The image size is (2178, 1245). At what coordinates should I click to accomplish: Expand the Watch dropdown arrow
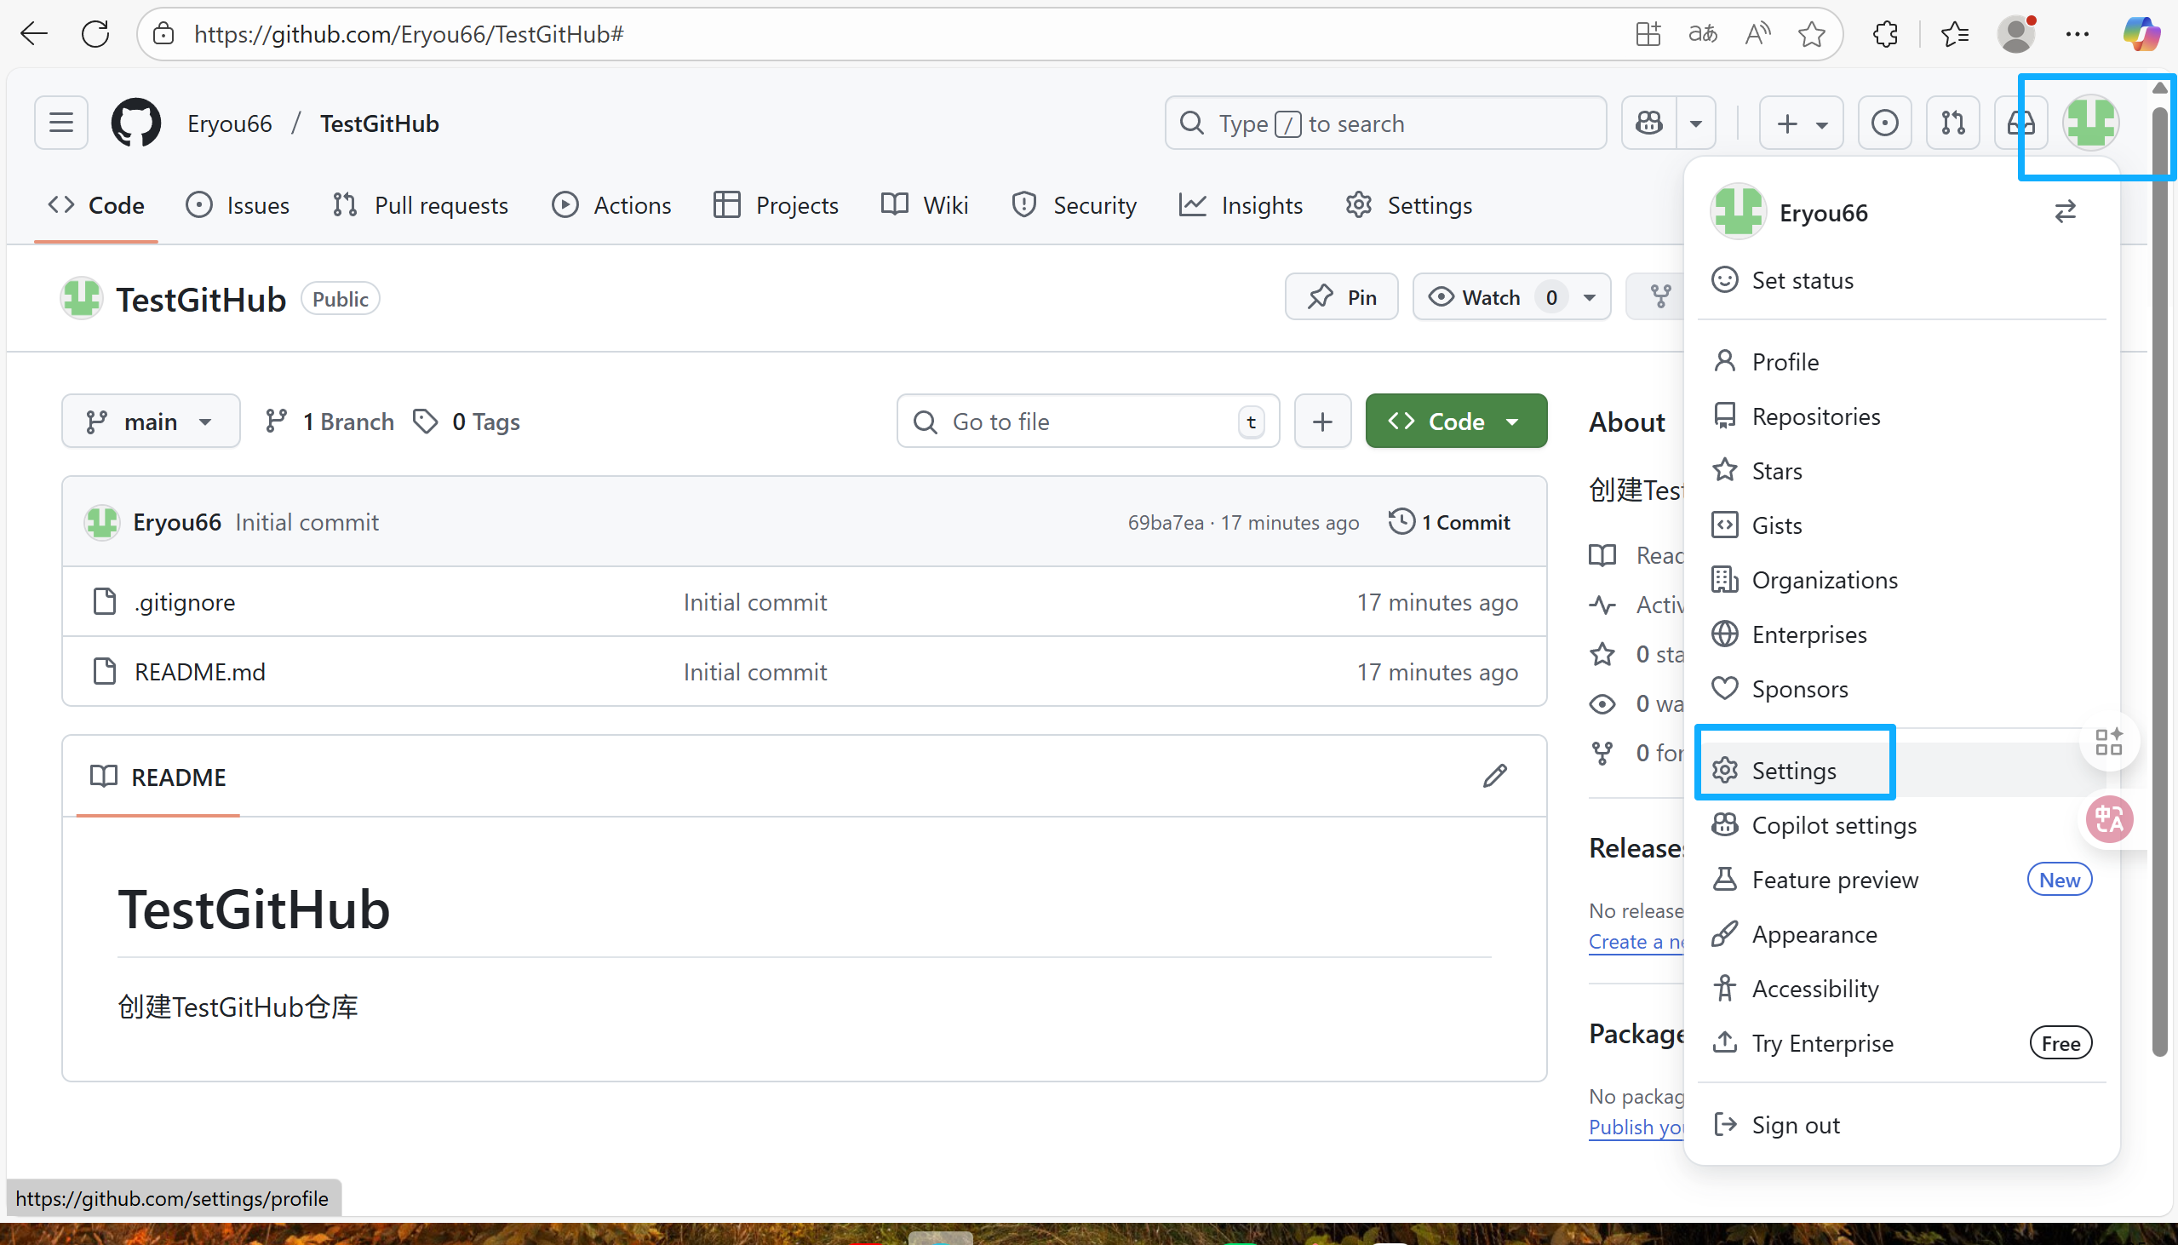pyautogui.click(x=1589, y=297)
